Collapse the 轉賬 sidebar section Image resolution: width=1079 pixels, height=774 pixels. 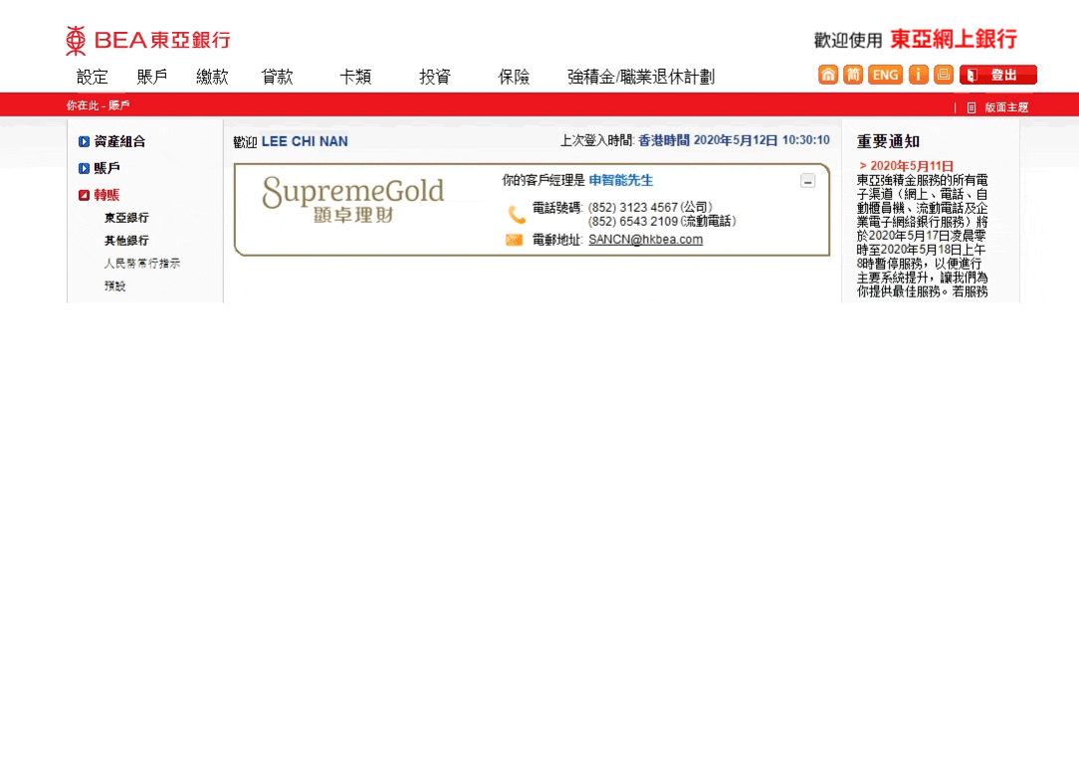click(100, 195)
